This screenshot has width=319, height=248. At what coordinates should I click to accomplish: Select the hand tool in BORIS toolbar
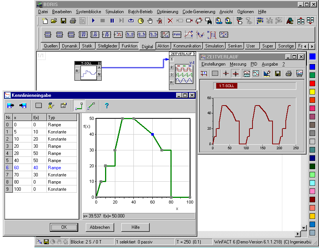(150, 21)
